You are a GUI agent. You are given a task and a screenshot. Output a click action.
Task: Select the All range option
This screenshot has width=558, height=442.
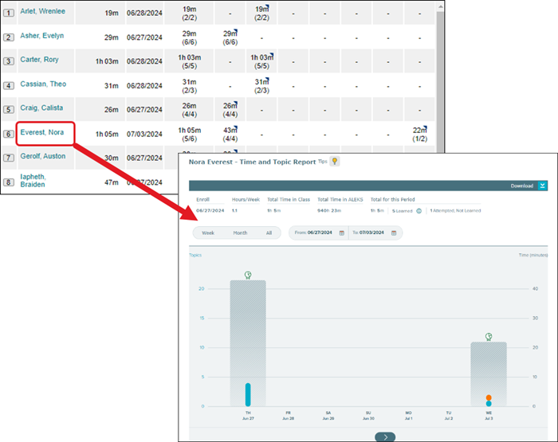(269, 233)
